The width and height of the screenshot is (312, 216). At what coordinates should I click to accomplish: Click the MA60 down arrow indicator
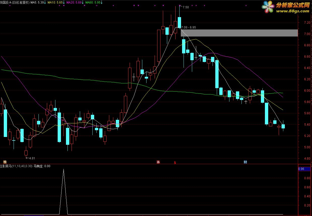point(102,2)
